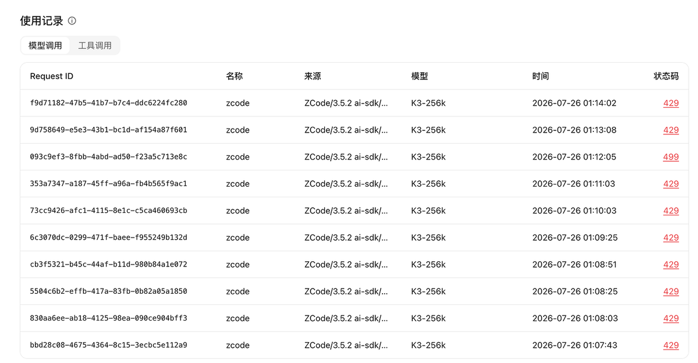698x363 pixels.
Task: Click zcode name in the 01:07:43 row
Action: [238, 345]
